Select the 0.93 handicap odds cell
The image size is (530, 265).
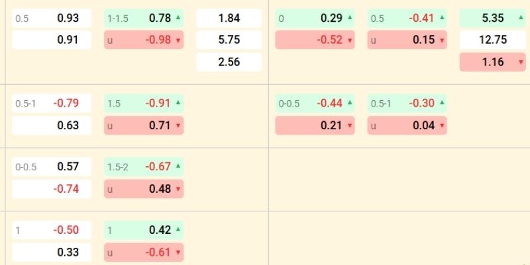52,19
